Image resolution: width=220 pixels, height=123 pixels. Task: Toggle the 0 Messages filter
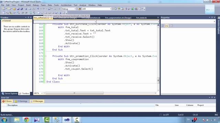click(x=37, y=101)
